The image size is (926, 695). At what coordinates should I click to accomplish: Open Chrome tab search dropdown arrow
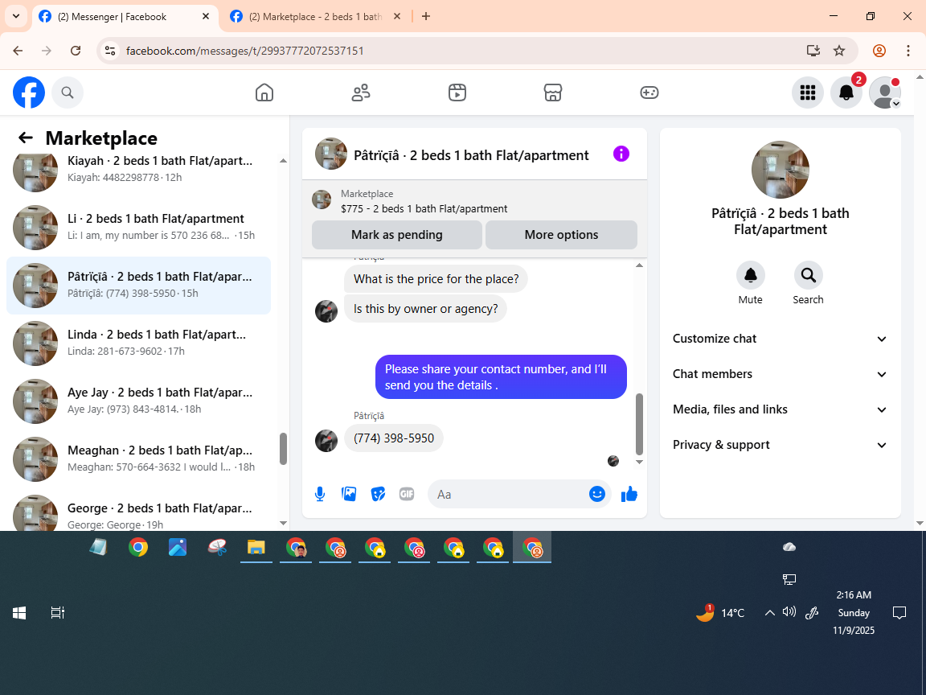[16, 17]
